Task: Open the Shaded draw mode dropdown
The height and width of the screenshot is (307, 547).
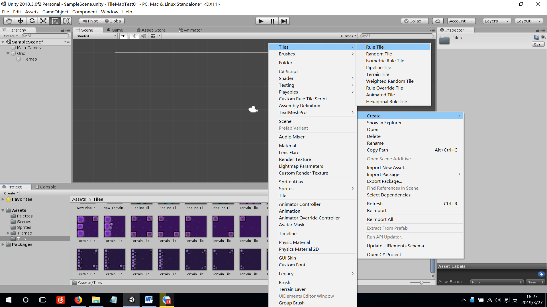Action: [x=96, y=36]
